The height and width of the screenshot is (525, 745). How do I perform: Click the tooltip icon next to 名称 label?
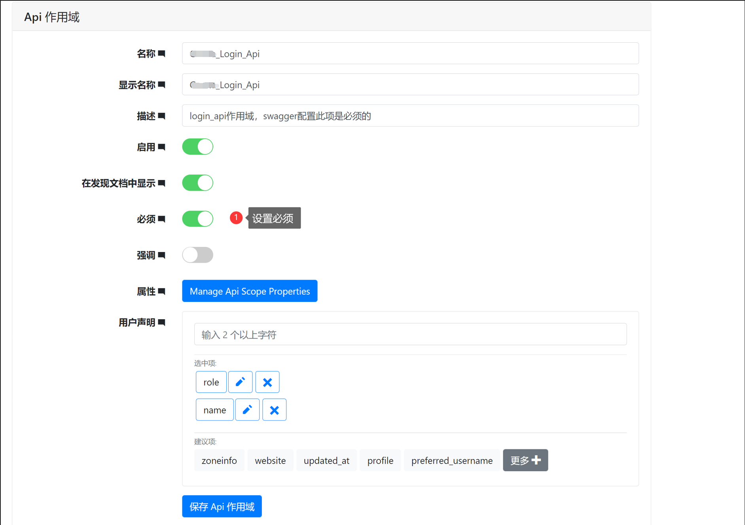pyautogui.click(x=162, y=53)
